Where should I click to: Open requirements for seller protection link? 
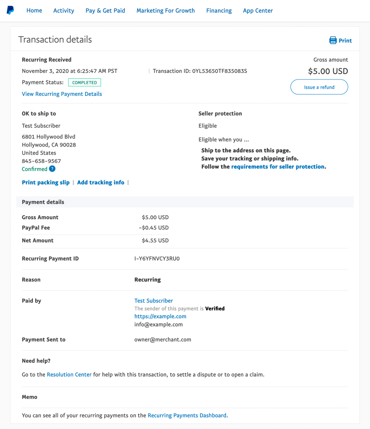point(278,167)
